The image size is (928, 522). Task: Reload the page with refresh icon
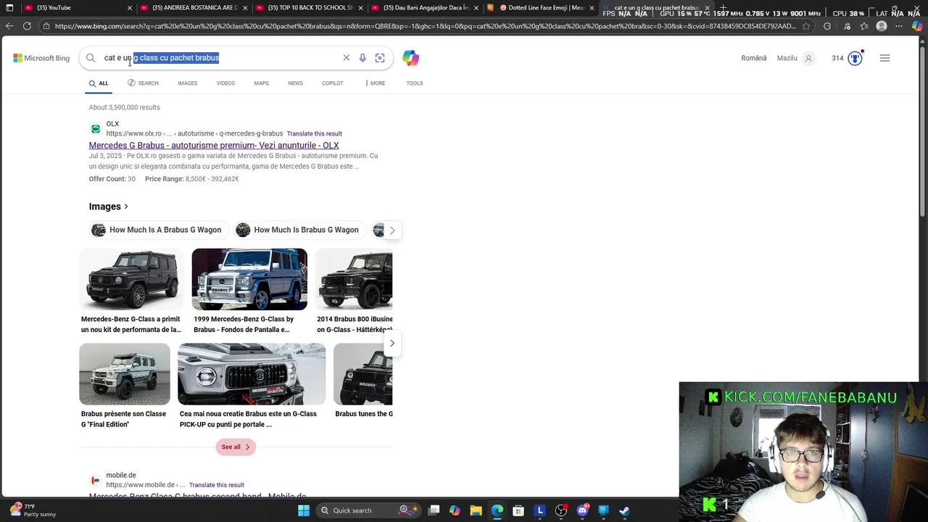pos(27,26)
